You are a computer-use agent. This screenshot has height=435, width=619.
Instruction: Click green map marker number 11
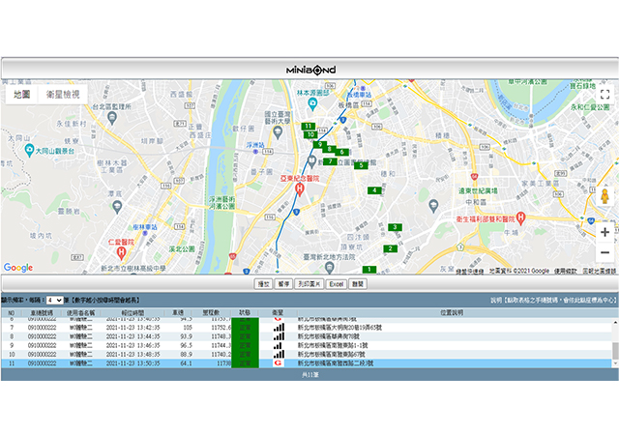307,127
